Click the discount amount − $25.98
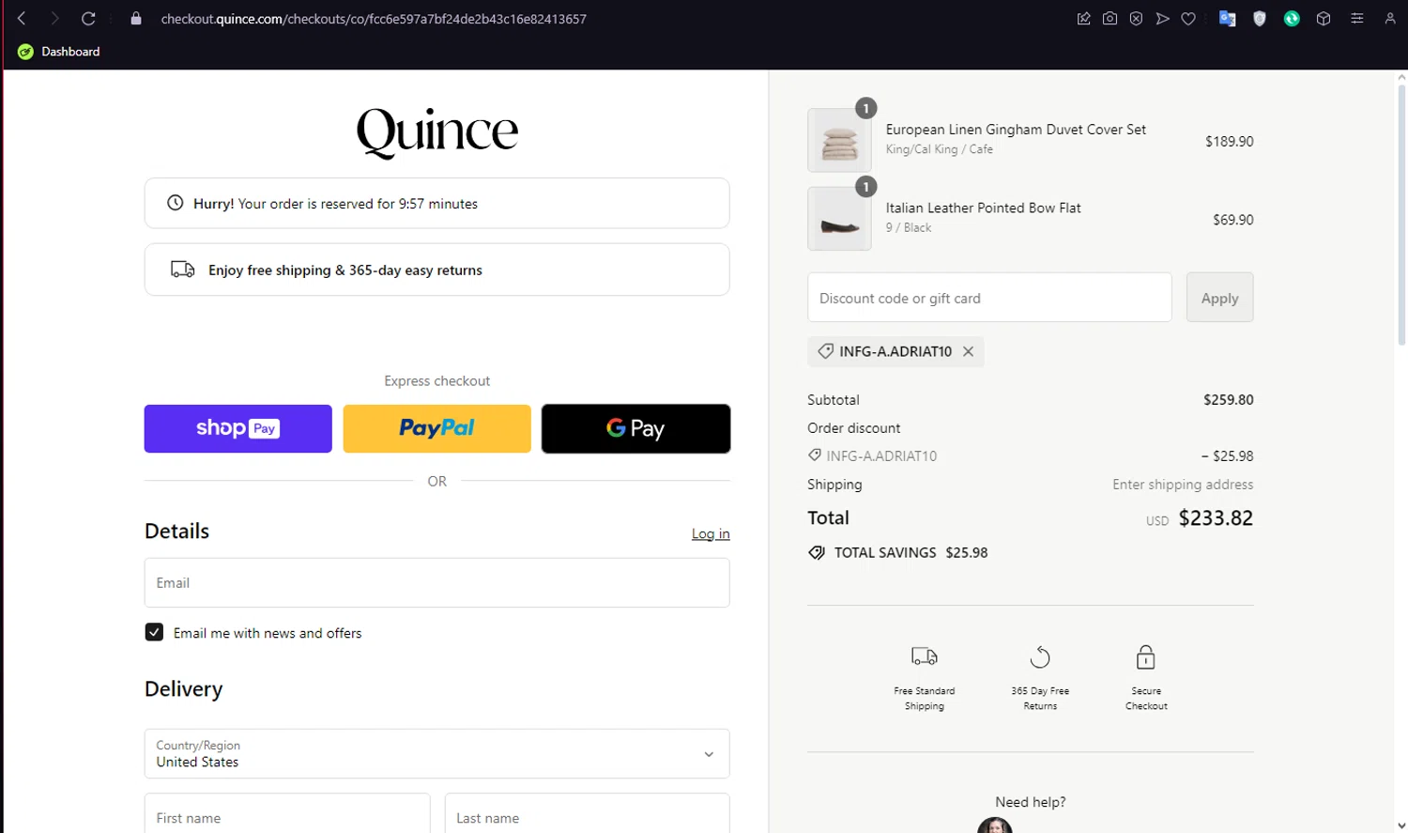Viewport: 1408px width, 833px height. point(1227,455)
